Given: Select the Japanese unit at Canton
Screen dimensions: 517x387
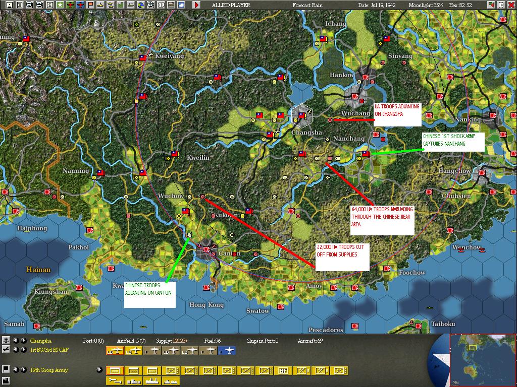Looking at the screenshot, I should pos(206,249).
